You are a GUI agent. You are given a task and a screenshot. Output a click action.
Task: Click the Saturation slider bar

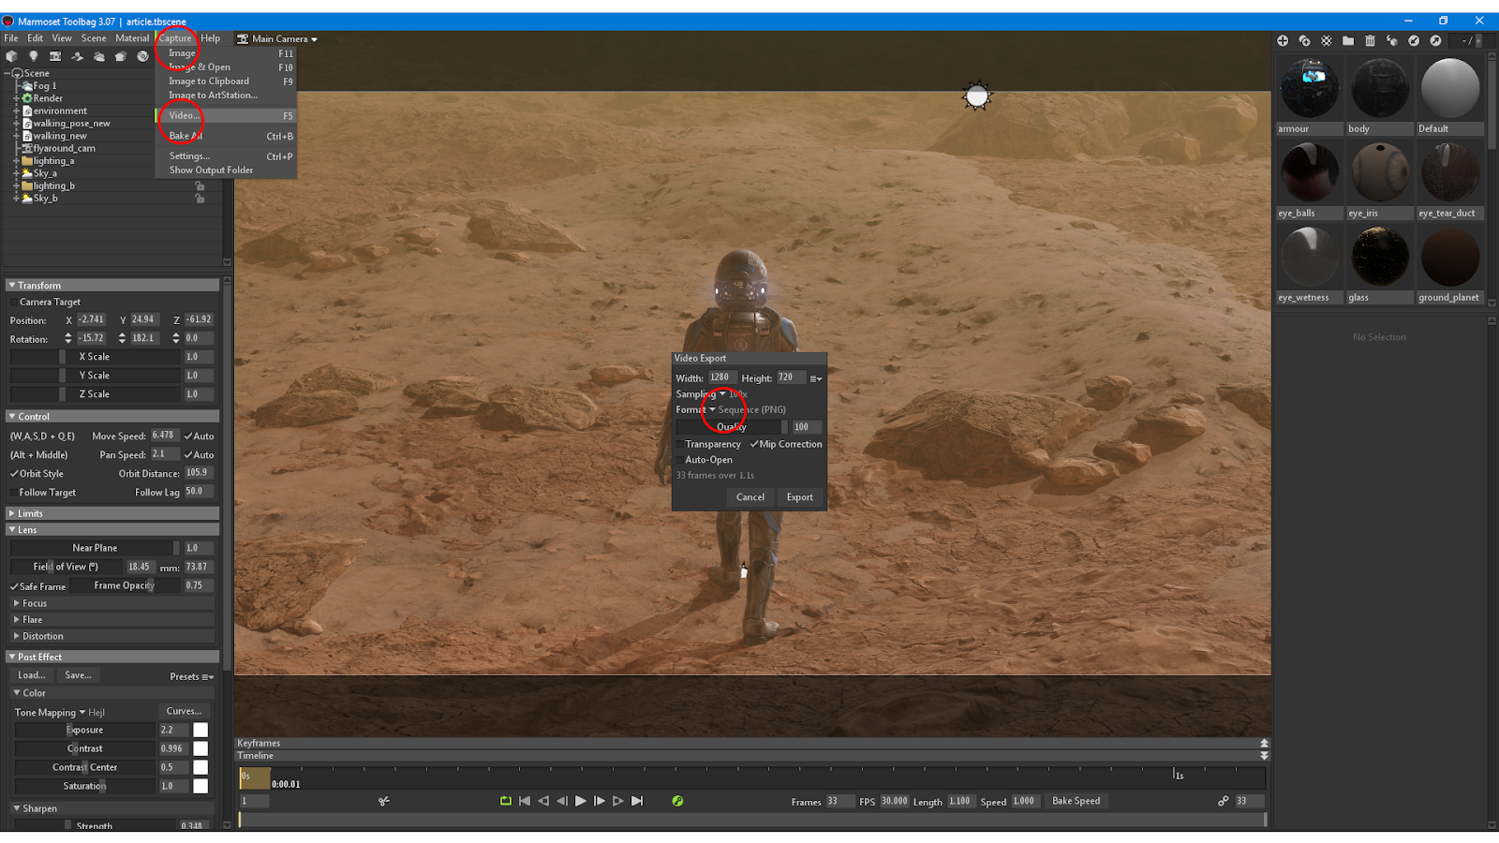84,786
